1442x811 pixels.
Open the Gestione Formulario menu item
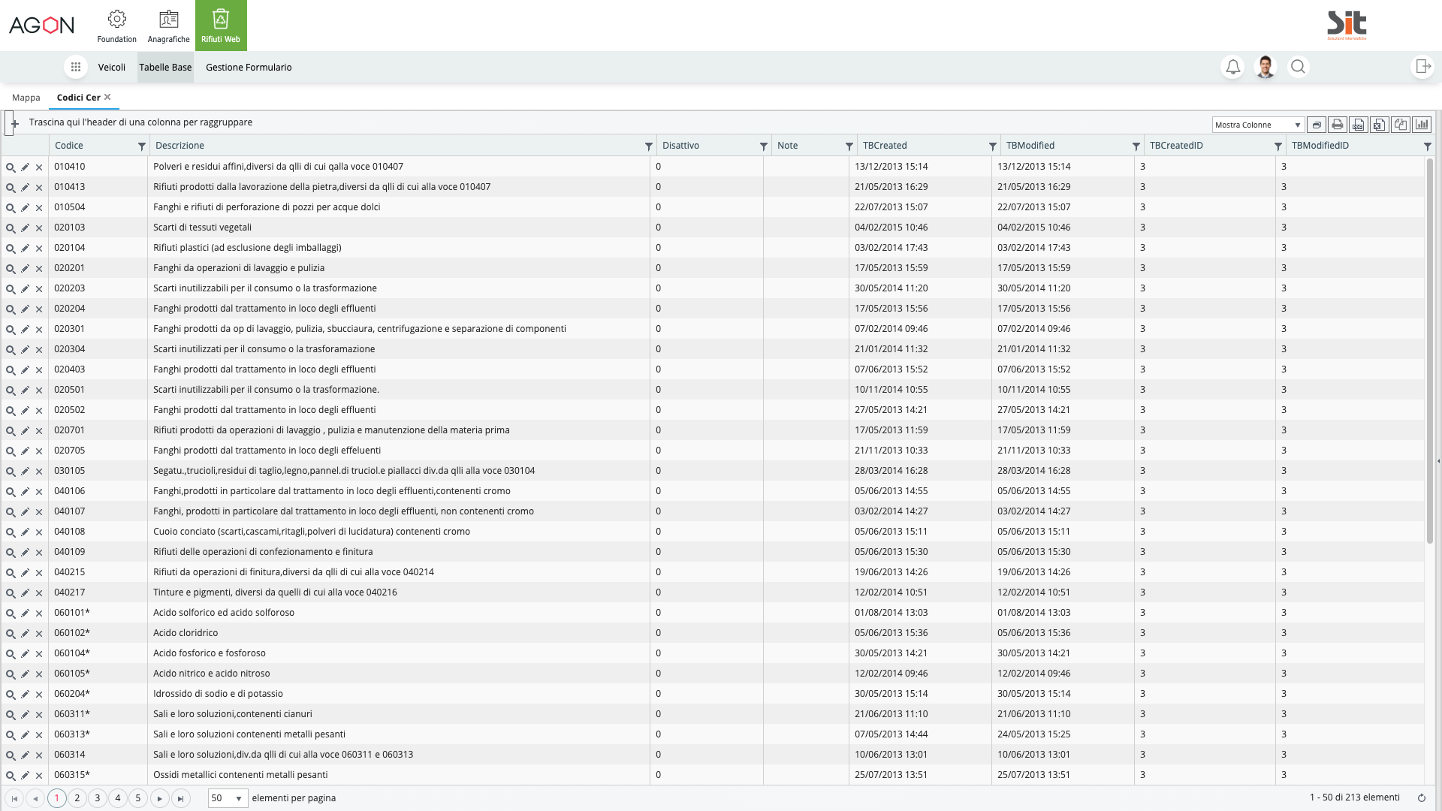pos(249,67)
